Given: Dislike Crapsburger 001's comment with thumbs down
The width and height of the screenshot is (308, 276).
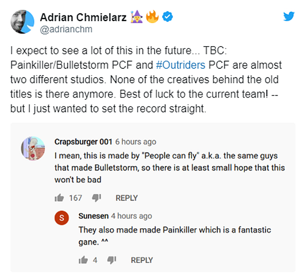Looking at the screenshot, I should tap(97, 198).
